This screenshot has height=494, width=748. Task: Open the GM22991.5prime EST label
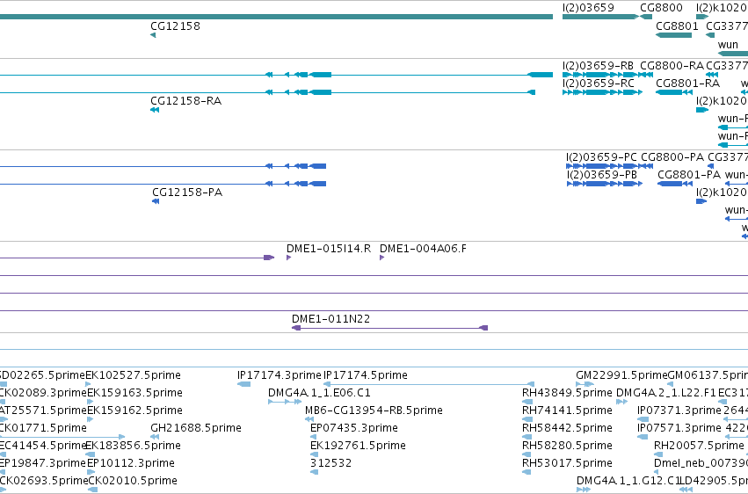tap(621, 375)
